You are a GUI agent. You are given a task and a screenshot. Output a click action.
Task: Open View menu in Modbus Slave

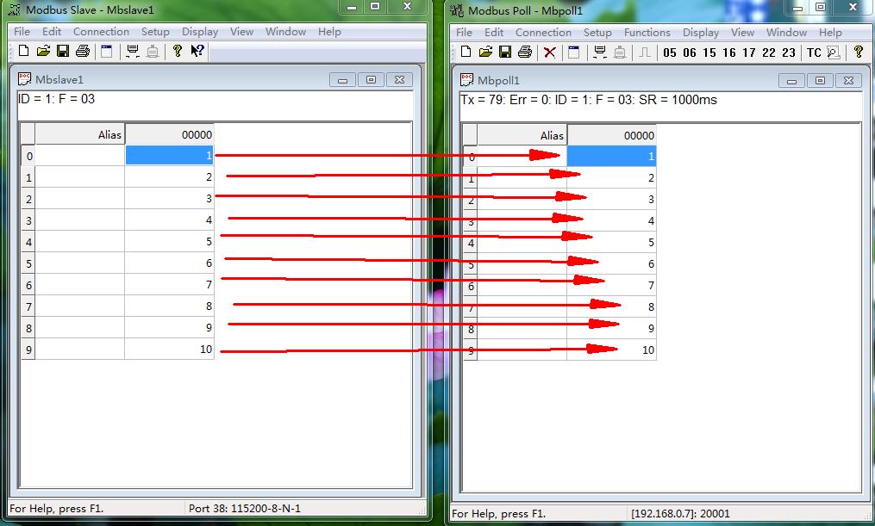[241, 32]
